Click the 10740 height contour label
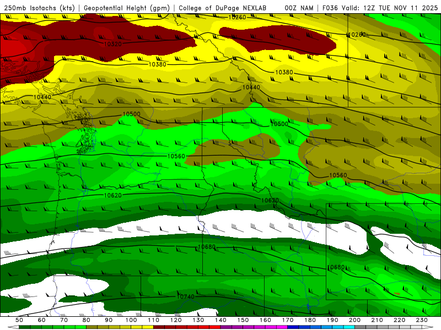This screenshot has height=330, width=441. (186, 296)
